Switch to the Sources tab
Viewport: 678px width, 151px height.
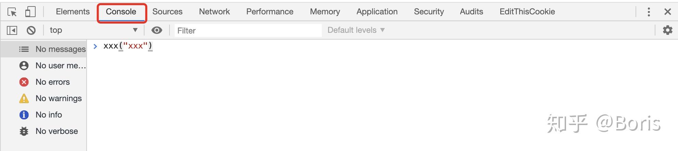167,12
